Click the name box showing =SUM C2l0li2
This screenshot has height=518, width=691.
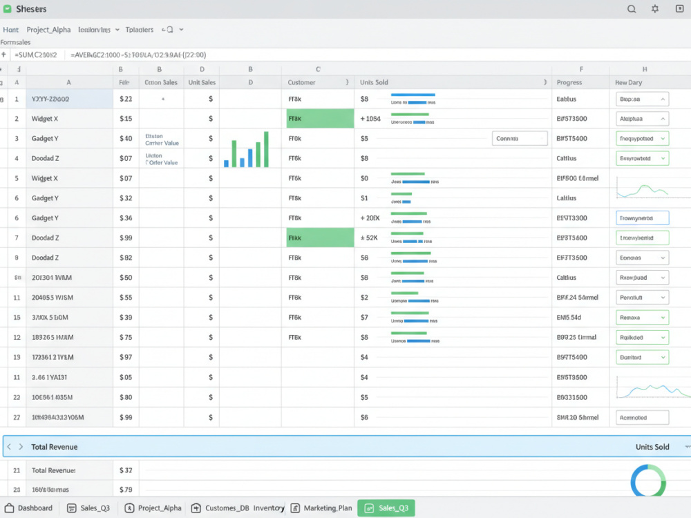pyautogui.click(x=36, y=55)
